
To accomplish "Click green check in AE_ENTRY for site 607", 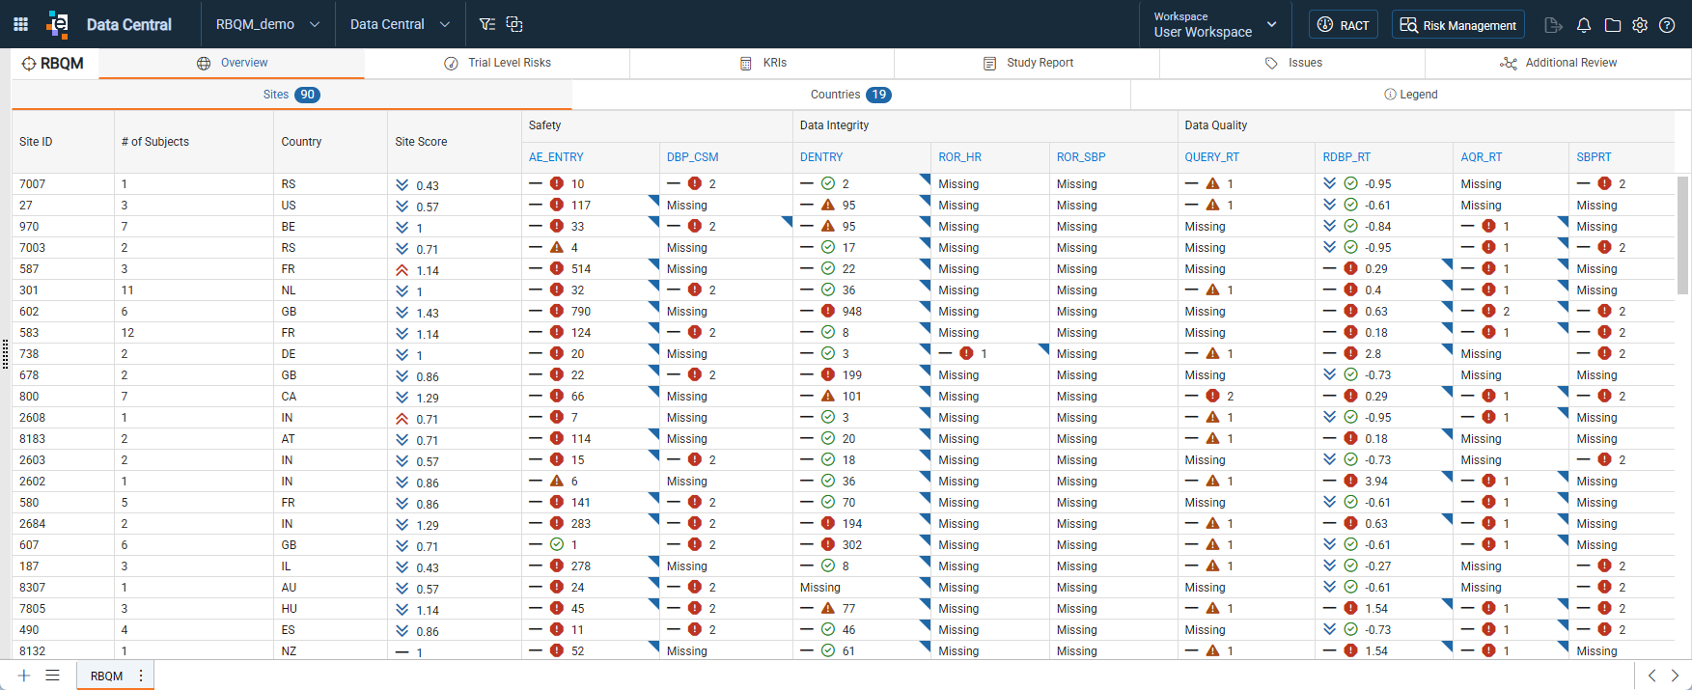I will 557,544.
